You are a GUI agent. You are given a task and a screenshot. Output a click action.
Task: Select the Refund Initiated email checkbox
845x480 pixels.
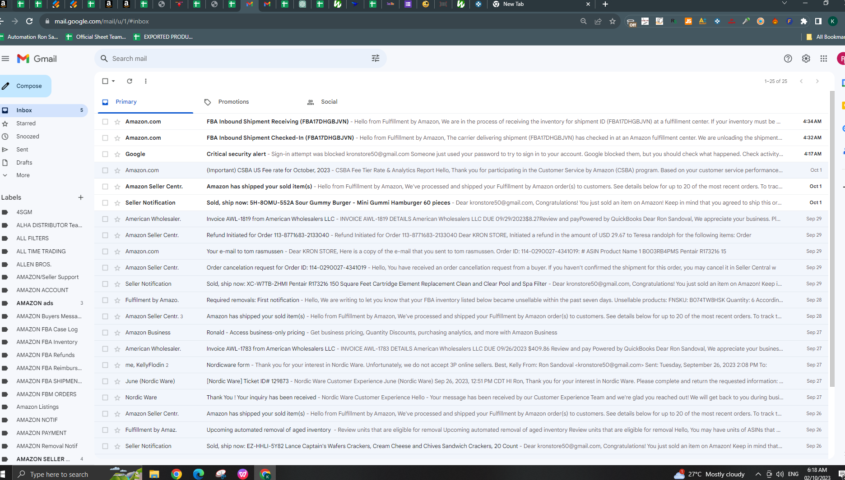coord(105,235)
